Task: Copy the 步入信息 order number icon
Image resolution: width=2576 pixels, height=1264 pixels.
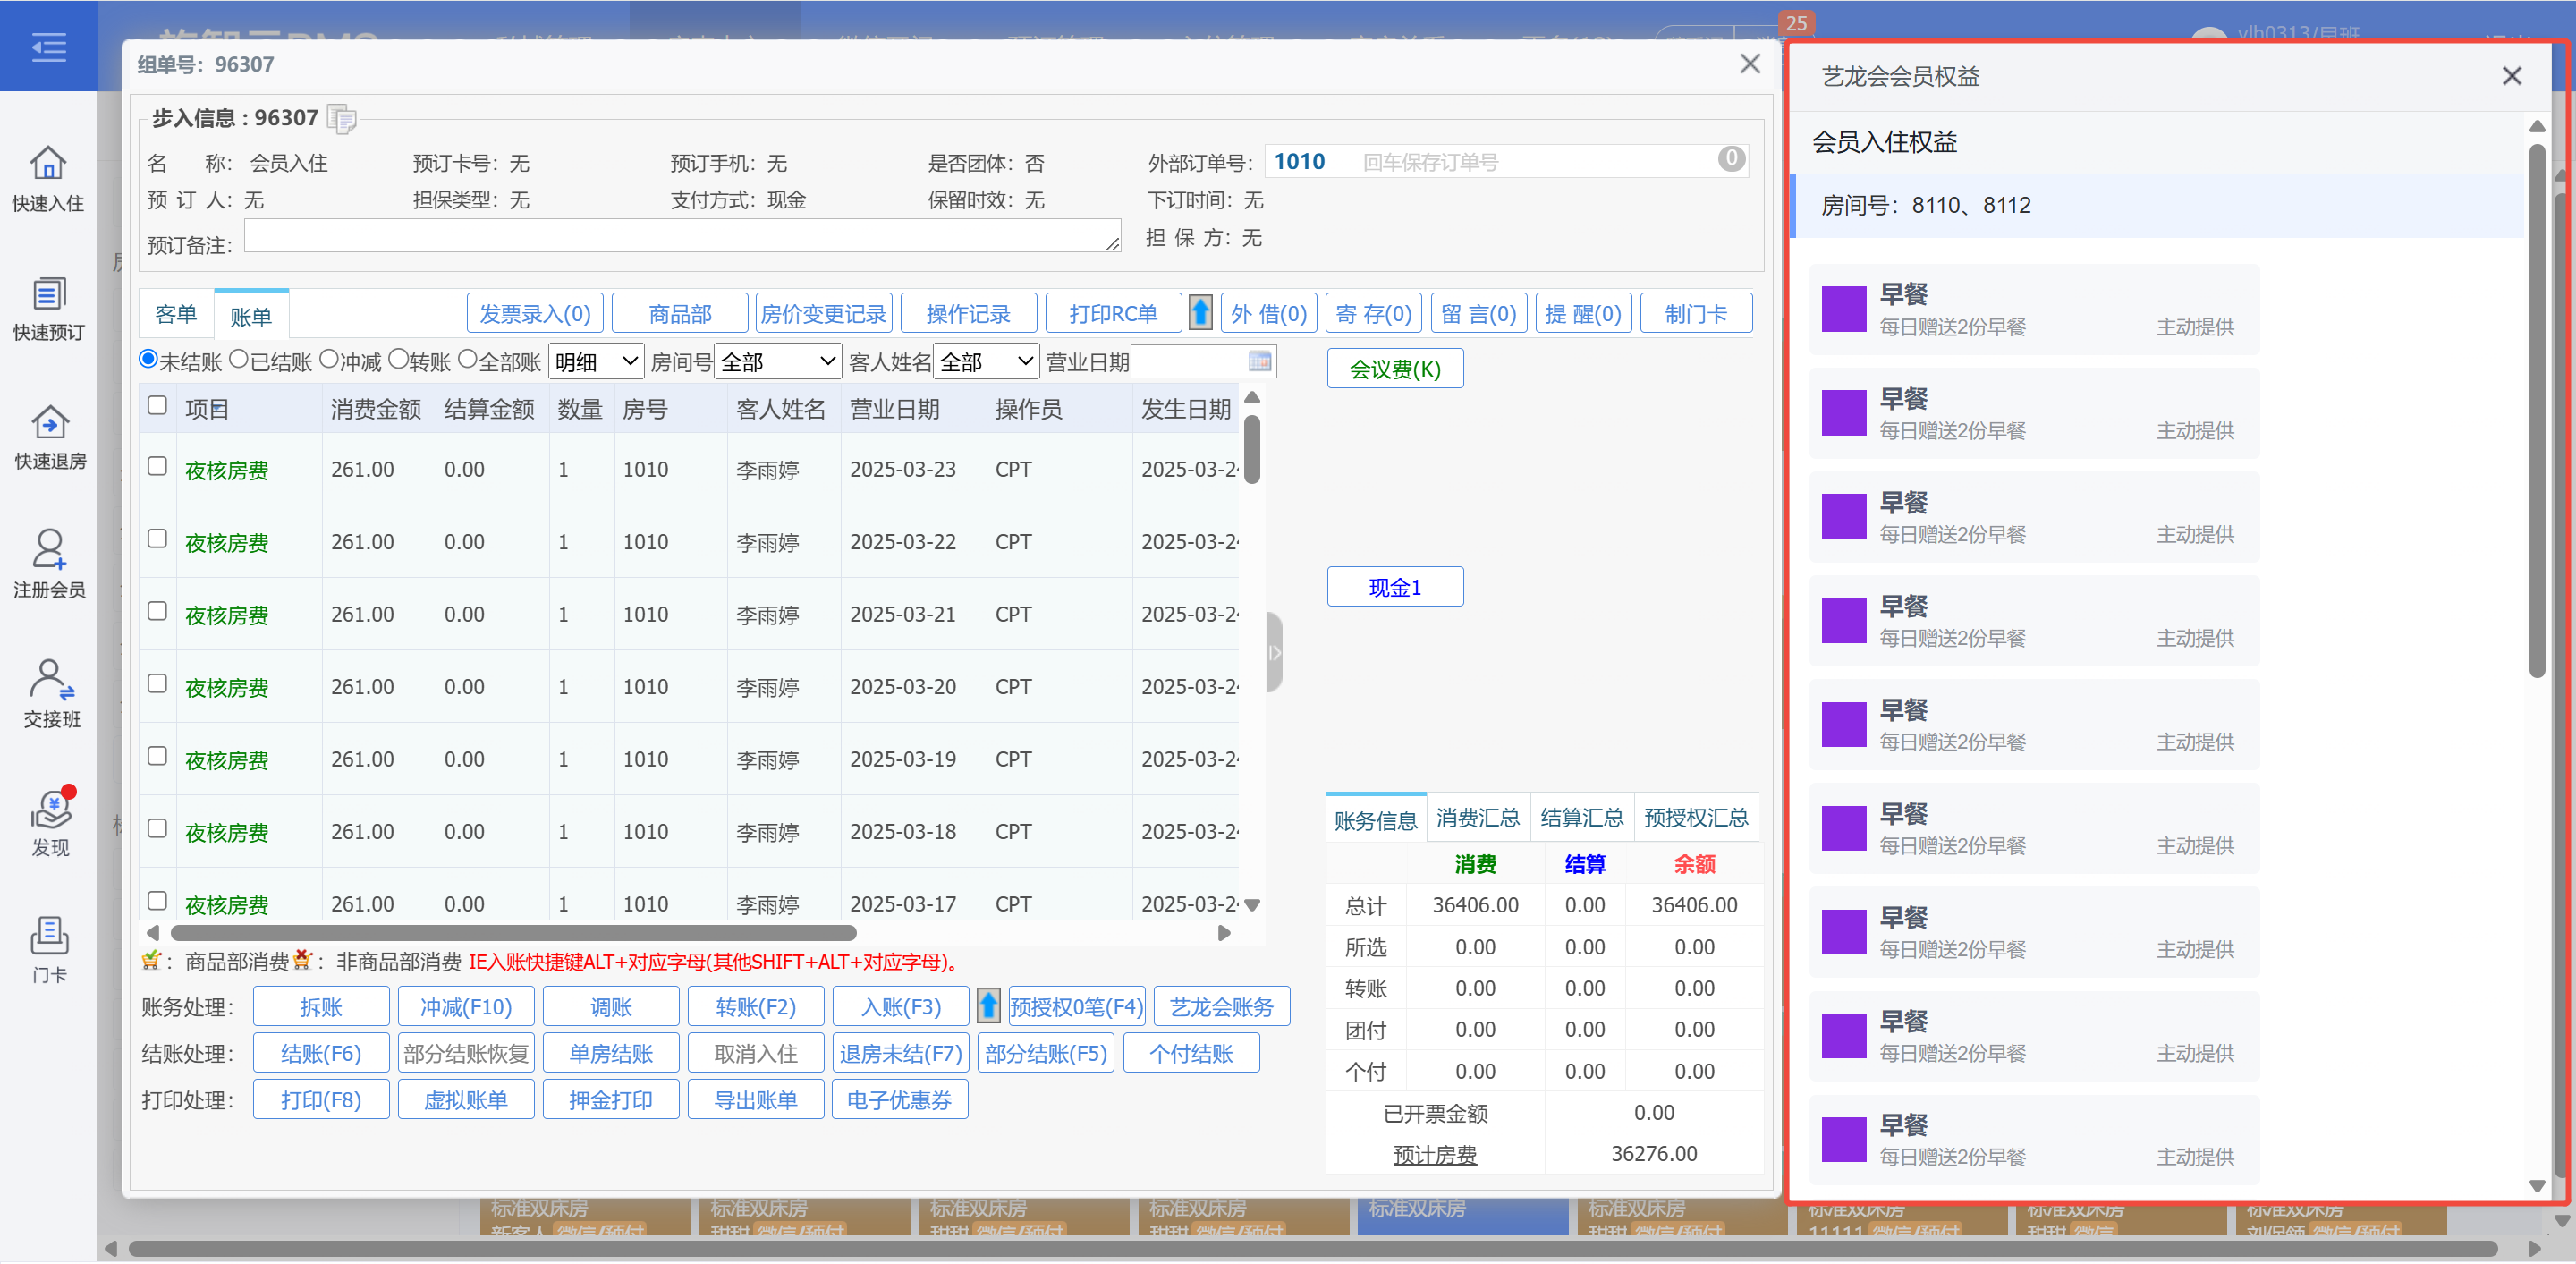Action: [x=342, y=119]
